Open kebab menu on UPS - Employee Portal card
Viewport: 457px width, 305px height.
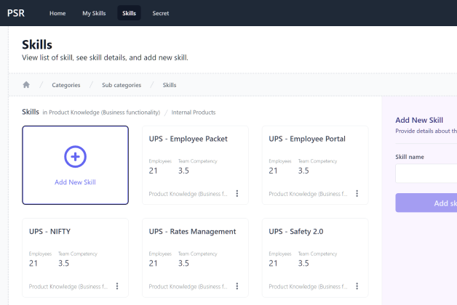pyautogui.click(x=357, y=194)
